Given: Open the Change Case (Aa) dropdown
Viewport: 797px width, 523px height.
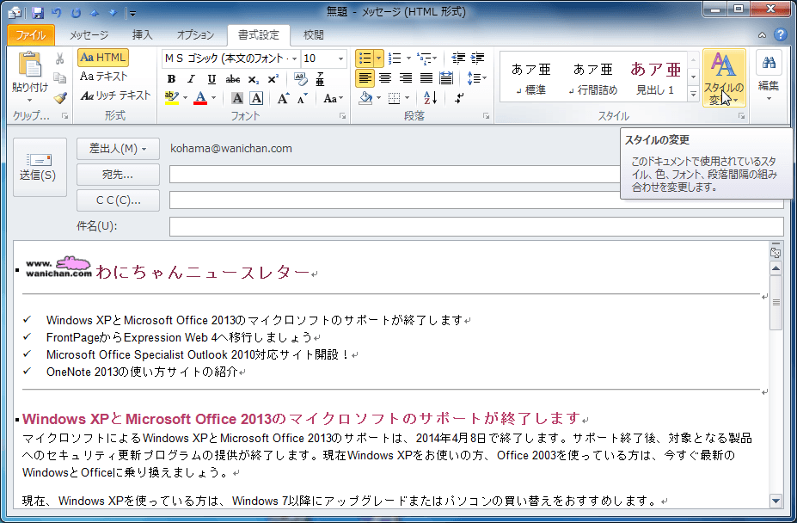Looking at the screenshot, I should [333, 98].
